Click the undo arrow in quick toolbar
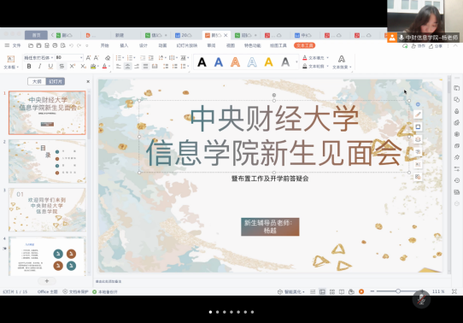The image size is (463, 323). (x=71, y=45)
